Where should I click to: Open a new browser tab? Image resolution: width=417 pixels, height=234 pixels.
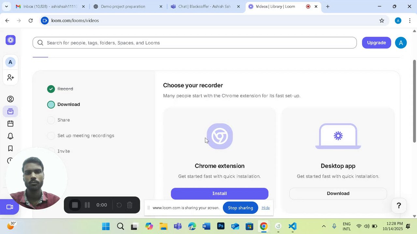328,6
